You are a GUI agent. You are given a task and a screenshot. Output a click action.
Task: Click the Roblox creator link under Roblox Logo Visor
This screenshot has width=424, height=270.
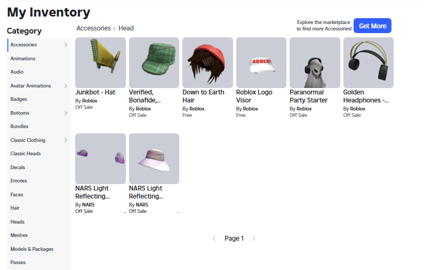pos(250,109)
